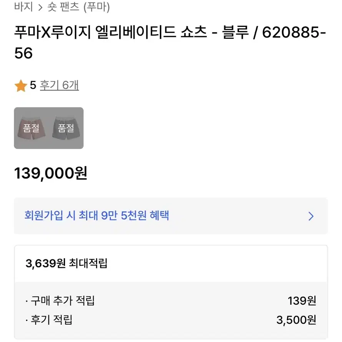Click the 139원 purchase reward amount
The height and width of the screenshot is (342, 342).
click(x=302, y=301)
